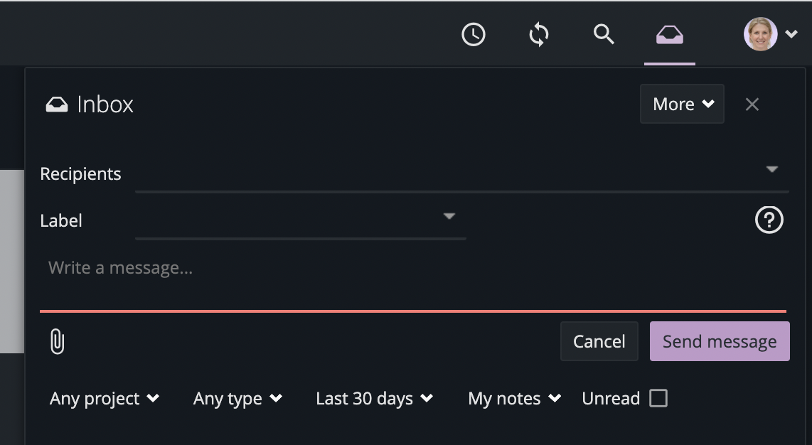Open the My notes dropdown
The width and height of the screenshot is (812, 445).
(x=513, y=398)
